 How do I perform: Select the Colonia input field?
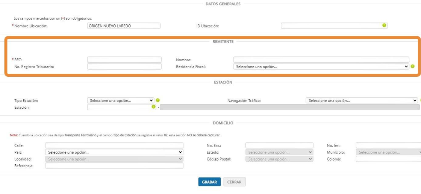click(x=388, y=159)
